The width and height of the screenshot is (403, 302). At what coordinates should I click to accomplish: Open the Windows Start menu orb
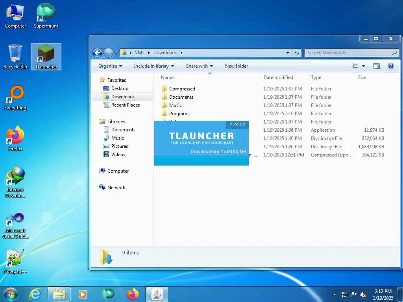click(10, 294)
